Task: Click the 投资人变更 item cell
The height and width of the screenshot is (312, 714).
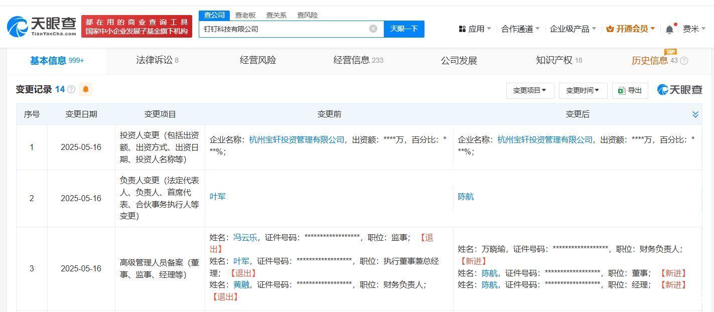Action: point(160,147)
